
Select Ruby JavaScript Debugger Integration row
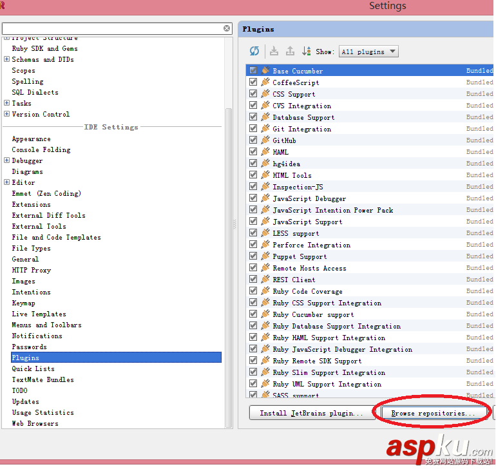pos(370,349)
